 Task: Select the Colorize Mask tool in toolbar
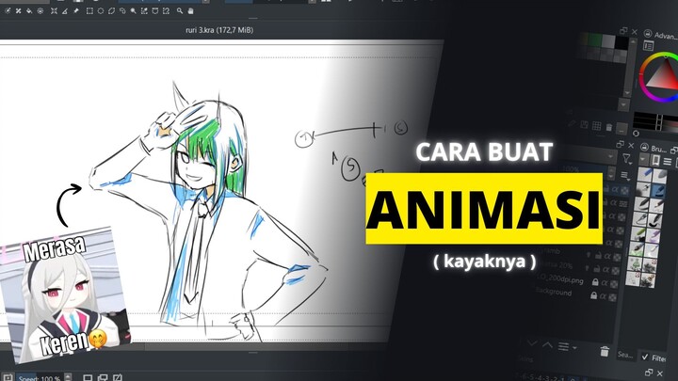pyautogui.click(x=8, y=10)
